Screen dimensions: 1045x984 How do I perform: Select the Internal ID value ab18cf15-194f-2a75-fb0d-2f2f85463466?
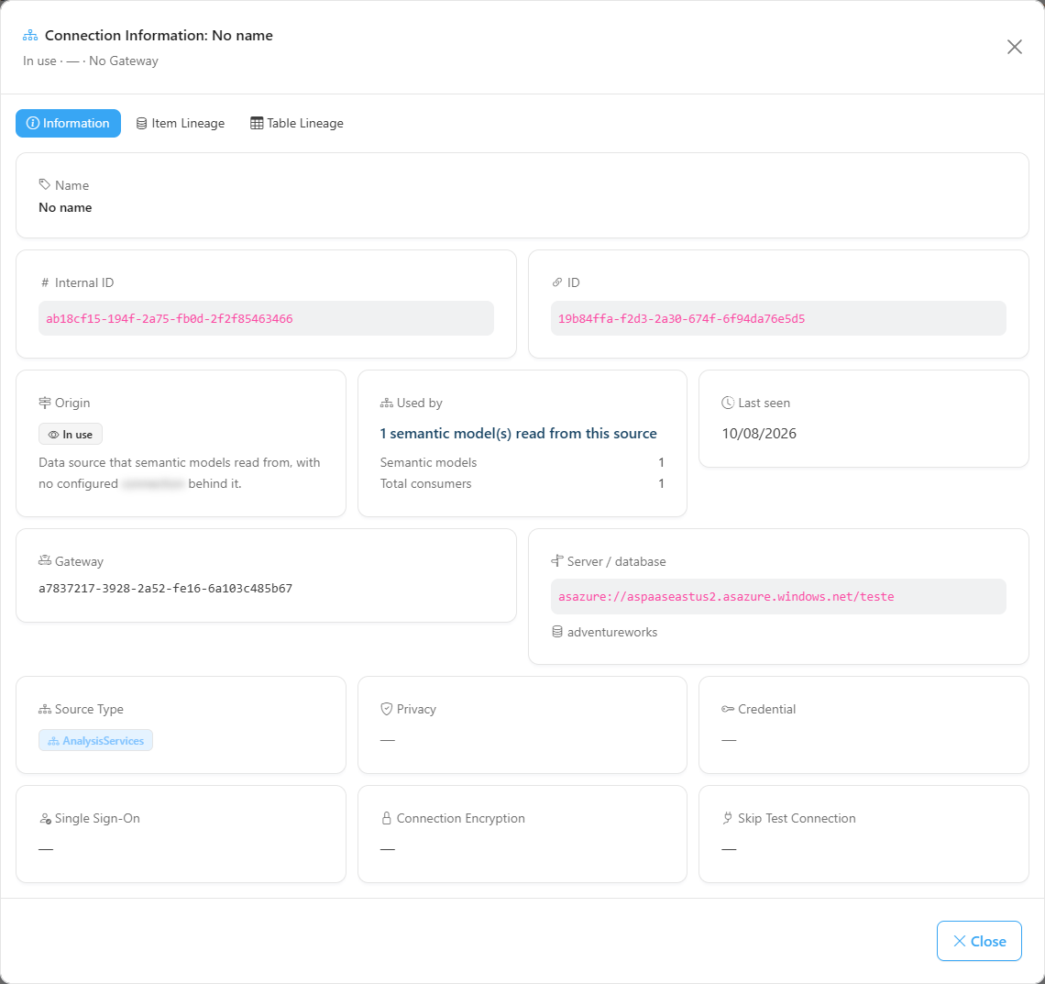[170, 318]
